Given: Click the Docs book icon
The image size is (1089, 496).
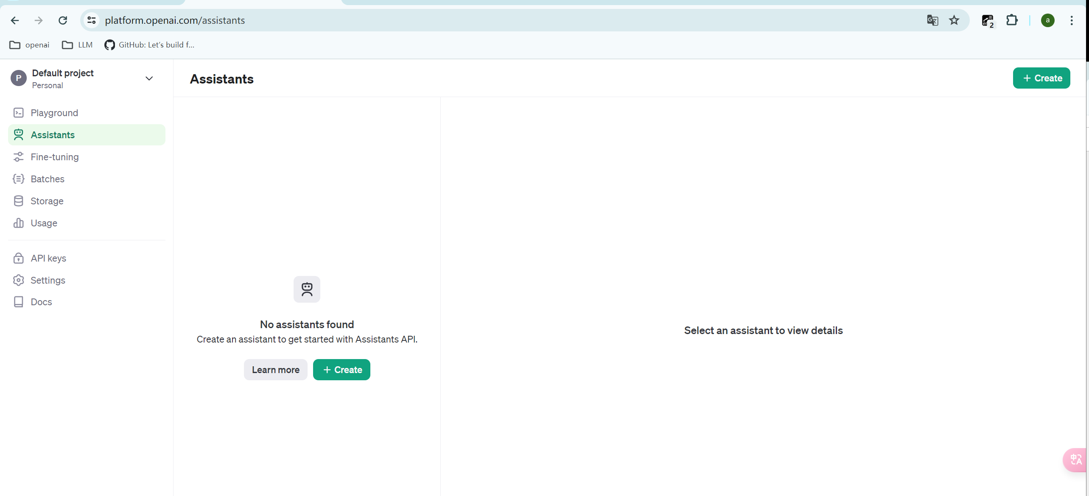Looking at the screenshot, I should click(x=18, y=302).
